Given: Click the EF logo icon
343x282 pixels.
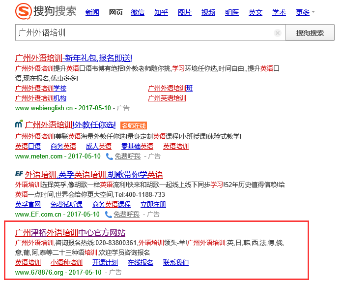Looking at the screenshot, I should click(x=19, y=174).
